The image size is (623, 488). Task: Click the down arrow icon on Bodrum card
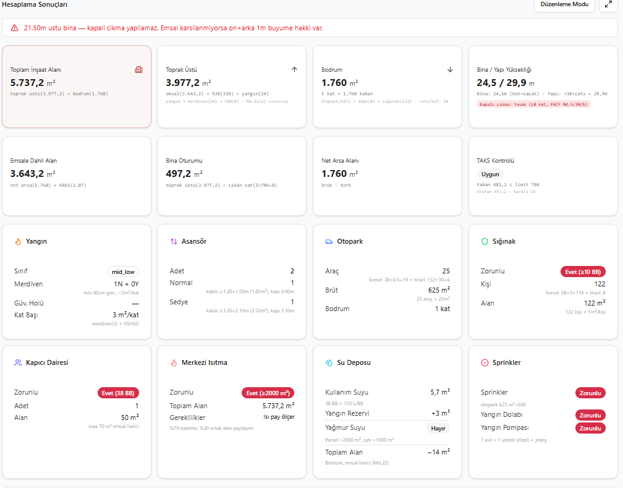pyautogui.click(x=450, y=70)
